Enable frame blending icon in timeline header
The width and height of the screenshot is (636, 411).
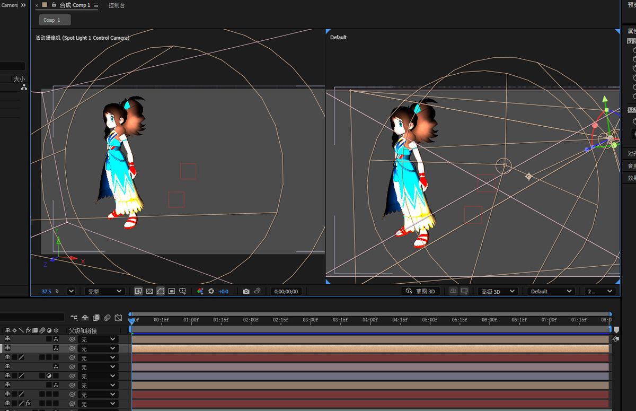pyautogui.click(x=96, y=318)
